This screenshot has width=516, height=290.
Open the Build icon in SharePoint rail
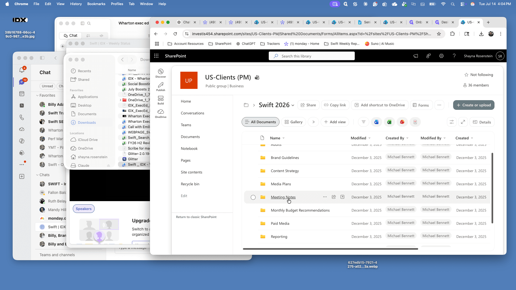[161, 100]
